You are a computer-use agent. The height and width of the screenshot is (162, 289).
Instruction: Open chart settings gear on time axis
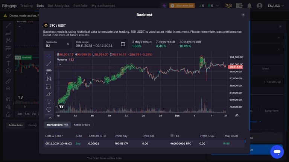point(237,116)
